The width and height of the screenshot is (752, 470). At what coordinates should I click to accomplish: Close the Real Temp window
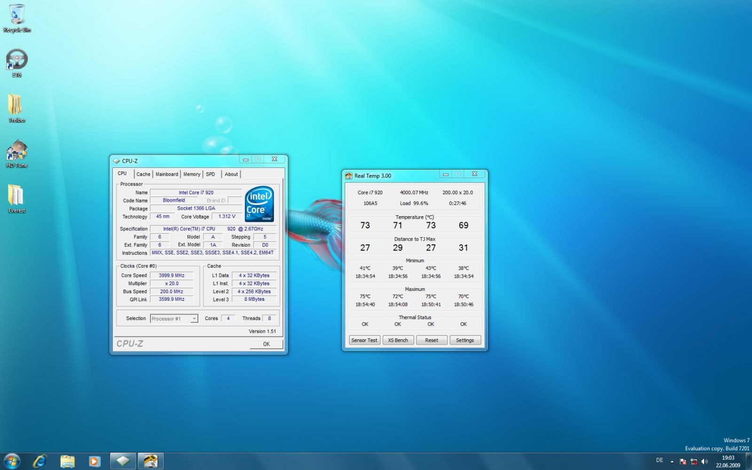pyautogui.click(x=475, y=174)
